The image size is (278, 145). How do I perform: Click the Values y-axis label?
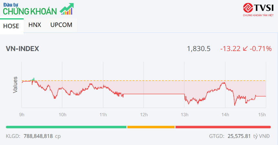(15, 85)
